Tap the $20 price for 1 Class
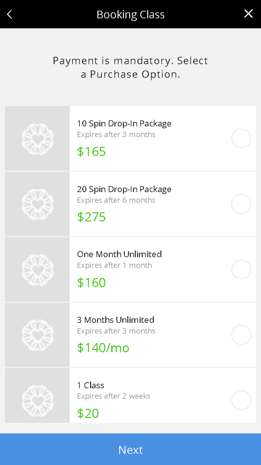The image size is (261, 465). pos(88,413)
